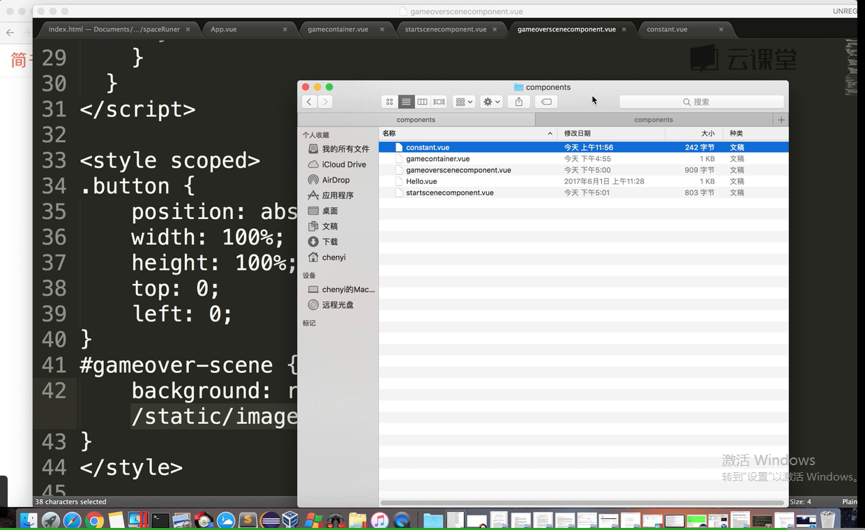Viewport: 865px width, 530px height.
Task: Open the item arrangement dropdown
Action: point(464,102)
